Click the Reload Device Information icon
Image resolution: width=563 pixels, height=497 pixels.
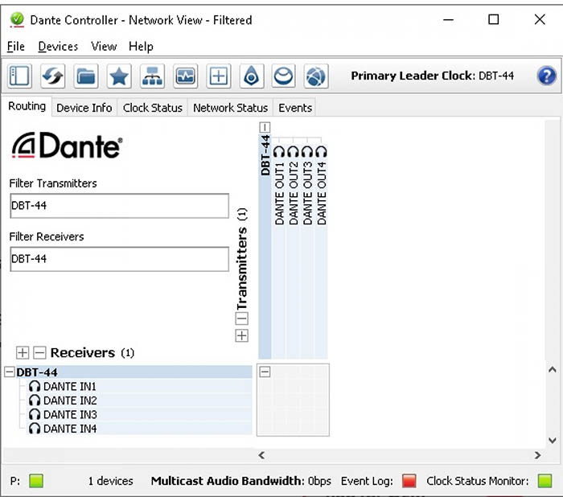tap(53, 76)
